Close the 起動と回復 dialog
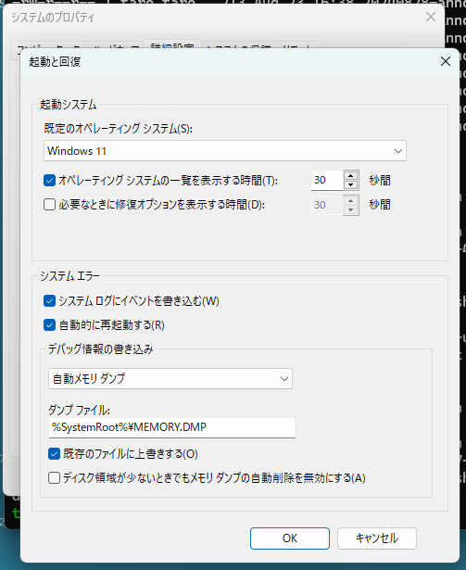This screenshot has height=570, width=466. pos(446,61)
